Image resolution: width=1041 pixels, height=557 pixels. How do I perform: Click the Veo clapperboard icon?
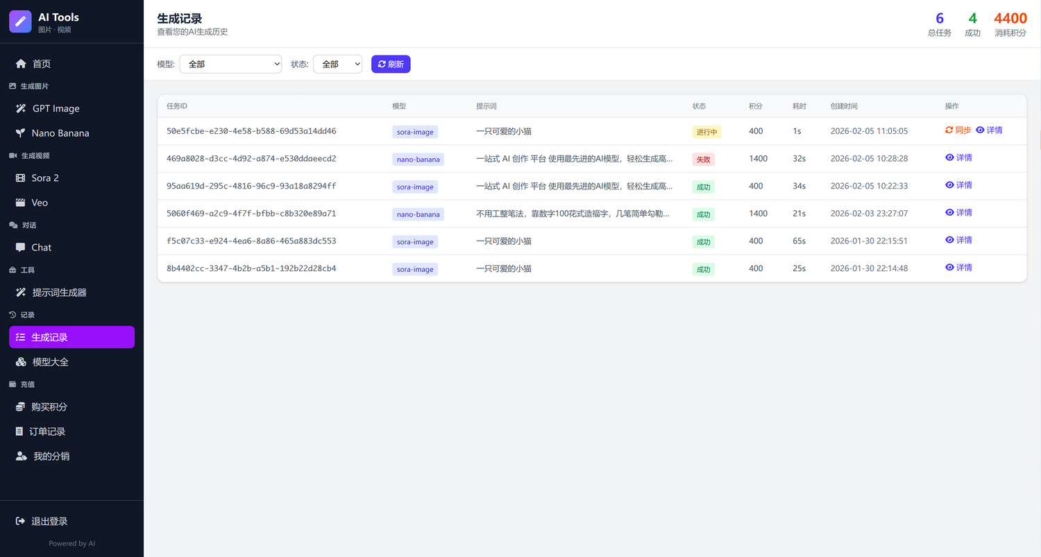pyautogui.click(x=20, y=203)
